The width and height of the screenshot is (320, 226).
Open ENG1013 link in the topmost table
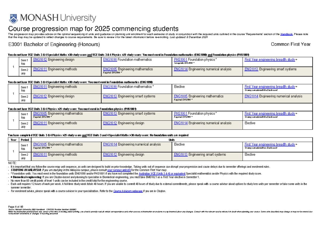tap(251, 69)
